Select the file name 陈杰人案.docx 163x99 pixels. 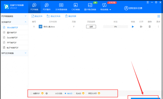pos(49,27)
